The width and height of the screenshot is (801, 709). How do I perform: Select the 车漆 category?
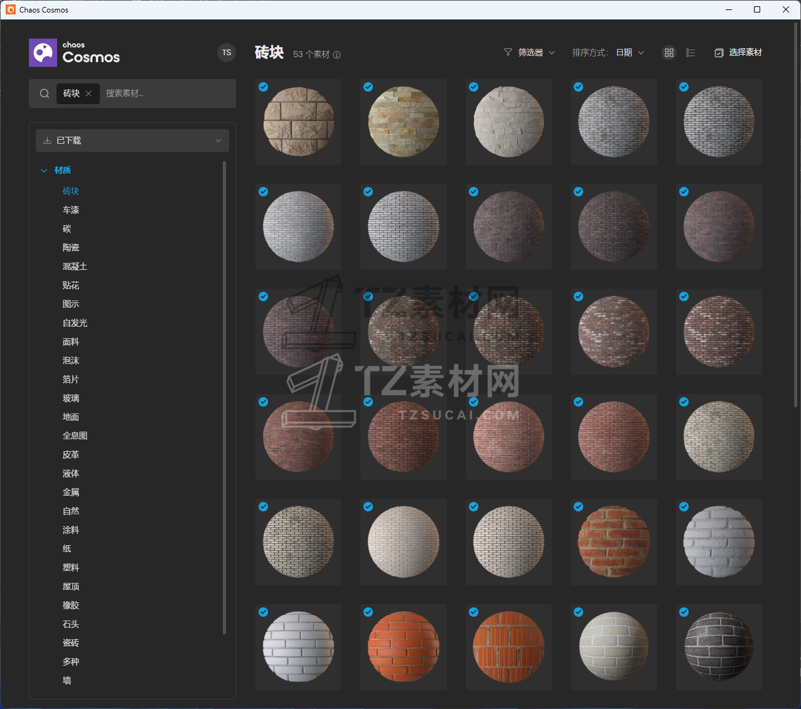point(71,210)
